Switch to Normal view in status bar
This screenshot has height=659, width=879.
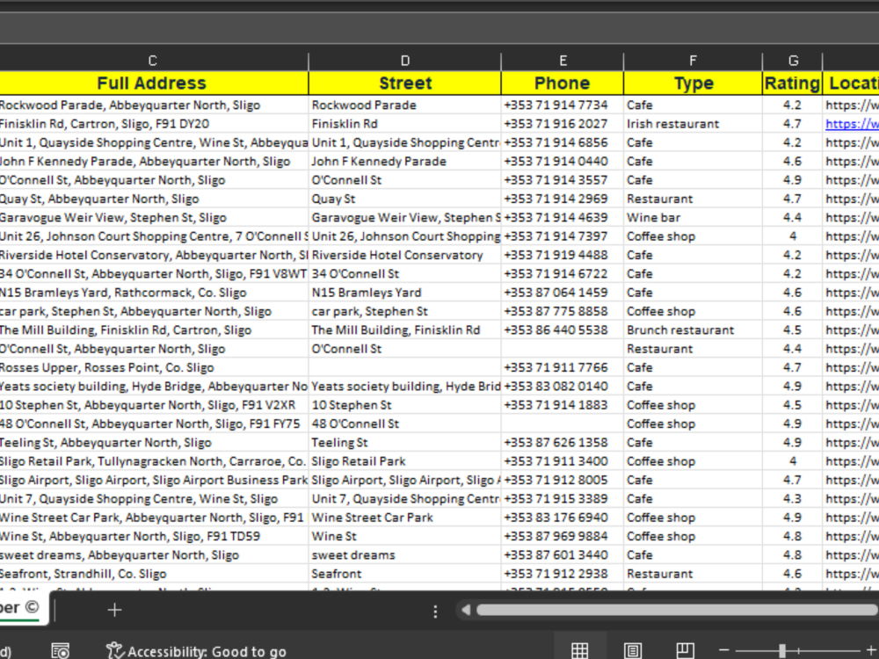pos(580,648)
